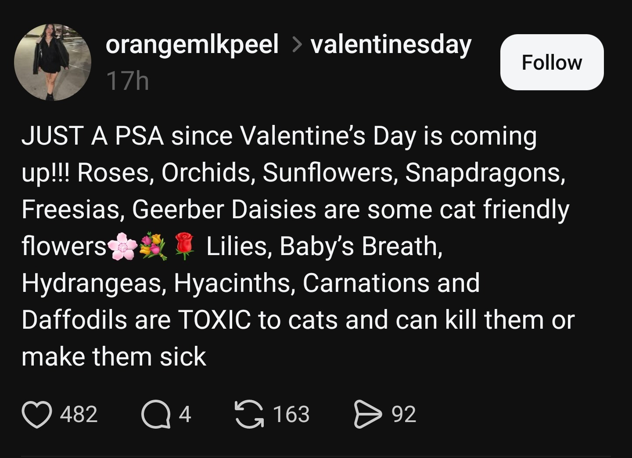Screen dimensions: 632x458
Task: Open the valentinesday topic
Action: pyautogui.click(x=391, y=45)
